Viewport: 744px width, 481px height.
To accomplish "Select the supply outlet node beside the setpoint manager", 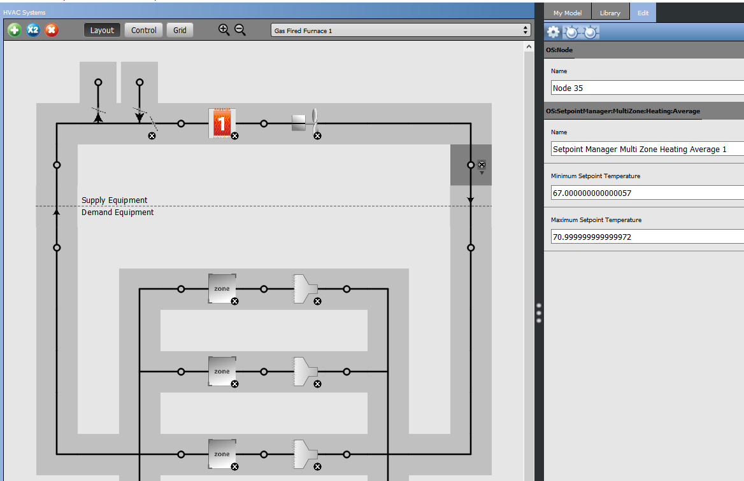I will click(x=471, y=165).
